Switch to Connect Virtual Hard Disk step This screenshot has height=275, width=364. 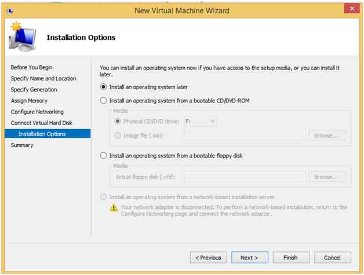coord(42,123)
